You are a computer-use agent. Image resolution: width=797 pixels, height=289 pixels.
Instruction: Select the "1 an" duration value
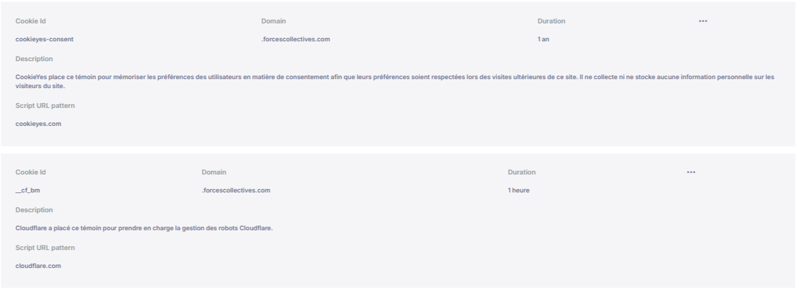pyautogui.click(x=544, y=40)
